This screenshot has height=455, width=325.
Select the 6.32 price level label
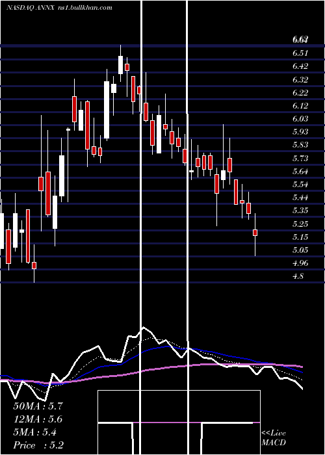coord(300,79)
